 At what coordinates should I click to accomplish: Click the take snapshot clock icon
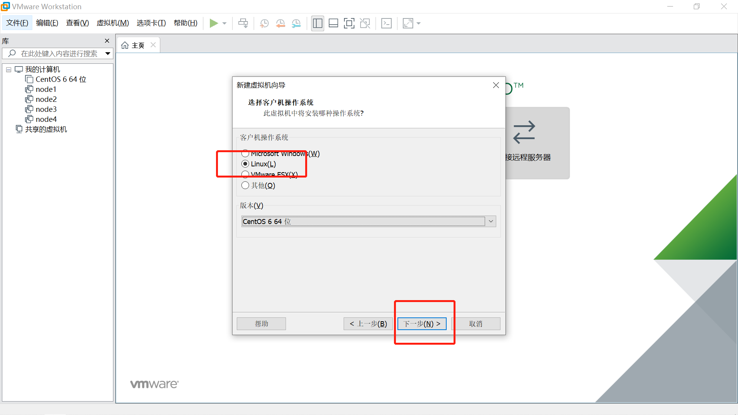coord(264,23)
